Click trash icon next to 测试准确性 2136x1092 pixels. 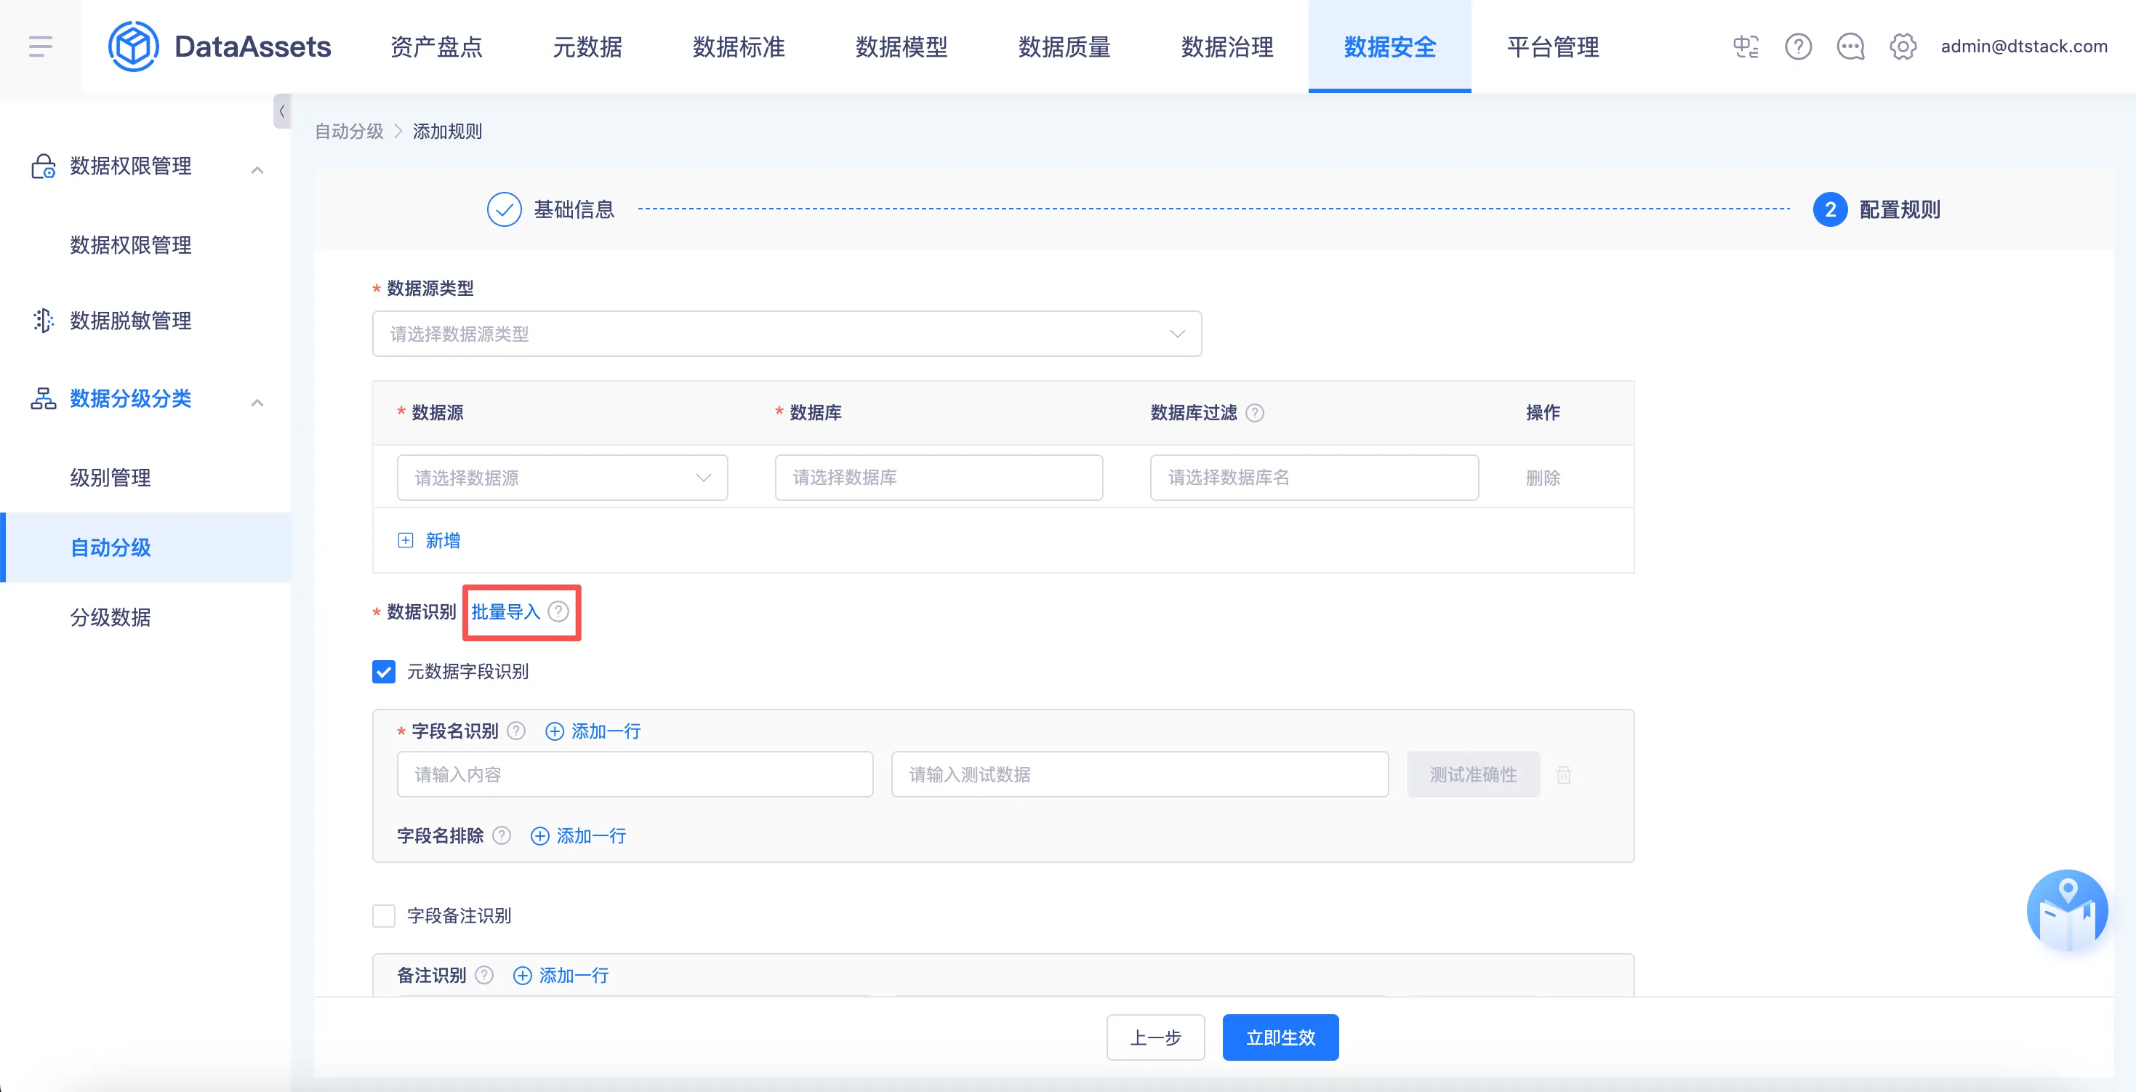tap(1564, 775)
